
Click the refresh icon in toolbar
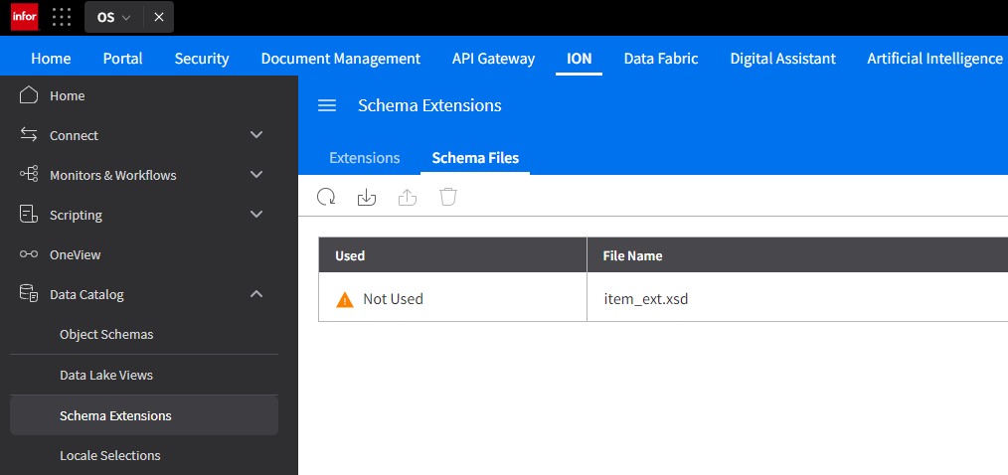tap(327, 197)
